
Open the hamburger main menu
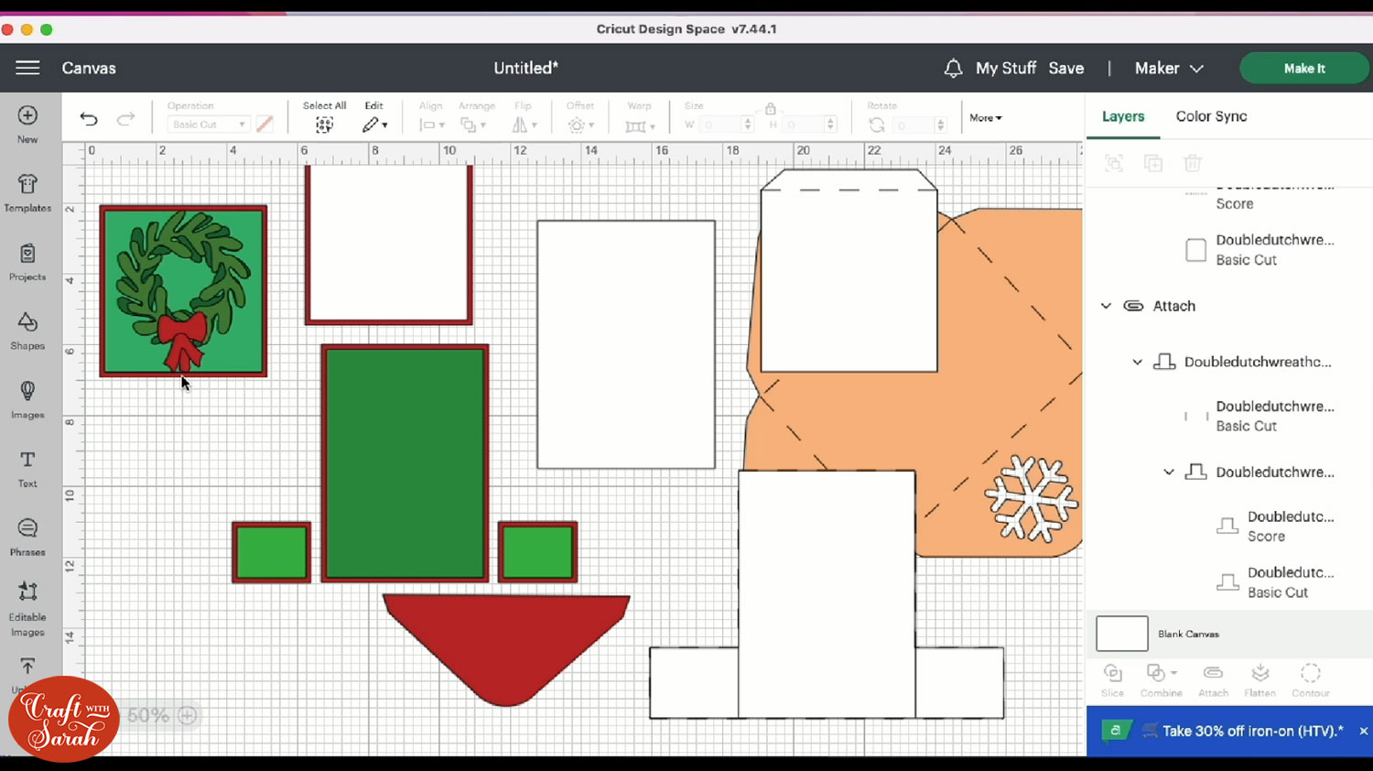[27, 68]
